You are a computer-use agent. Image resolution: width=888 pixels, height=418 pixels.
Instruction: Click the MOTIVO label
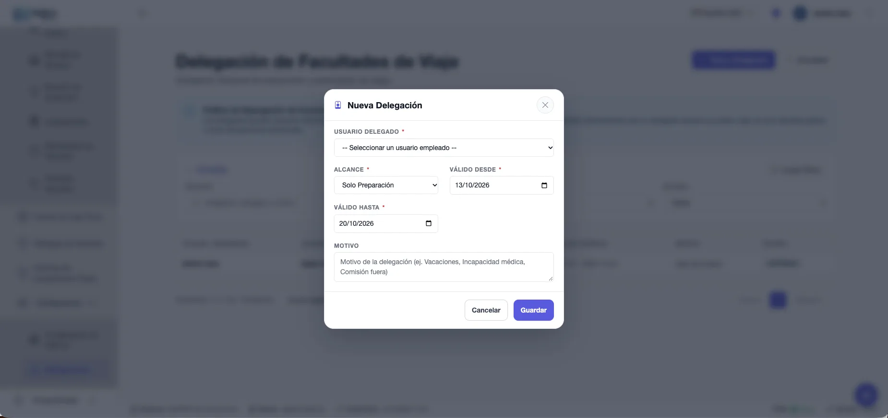tap(346, 245)
